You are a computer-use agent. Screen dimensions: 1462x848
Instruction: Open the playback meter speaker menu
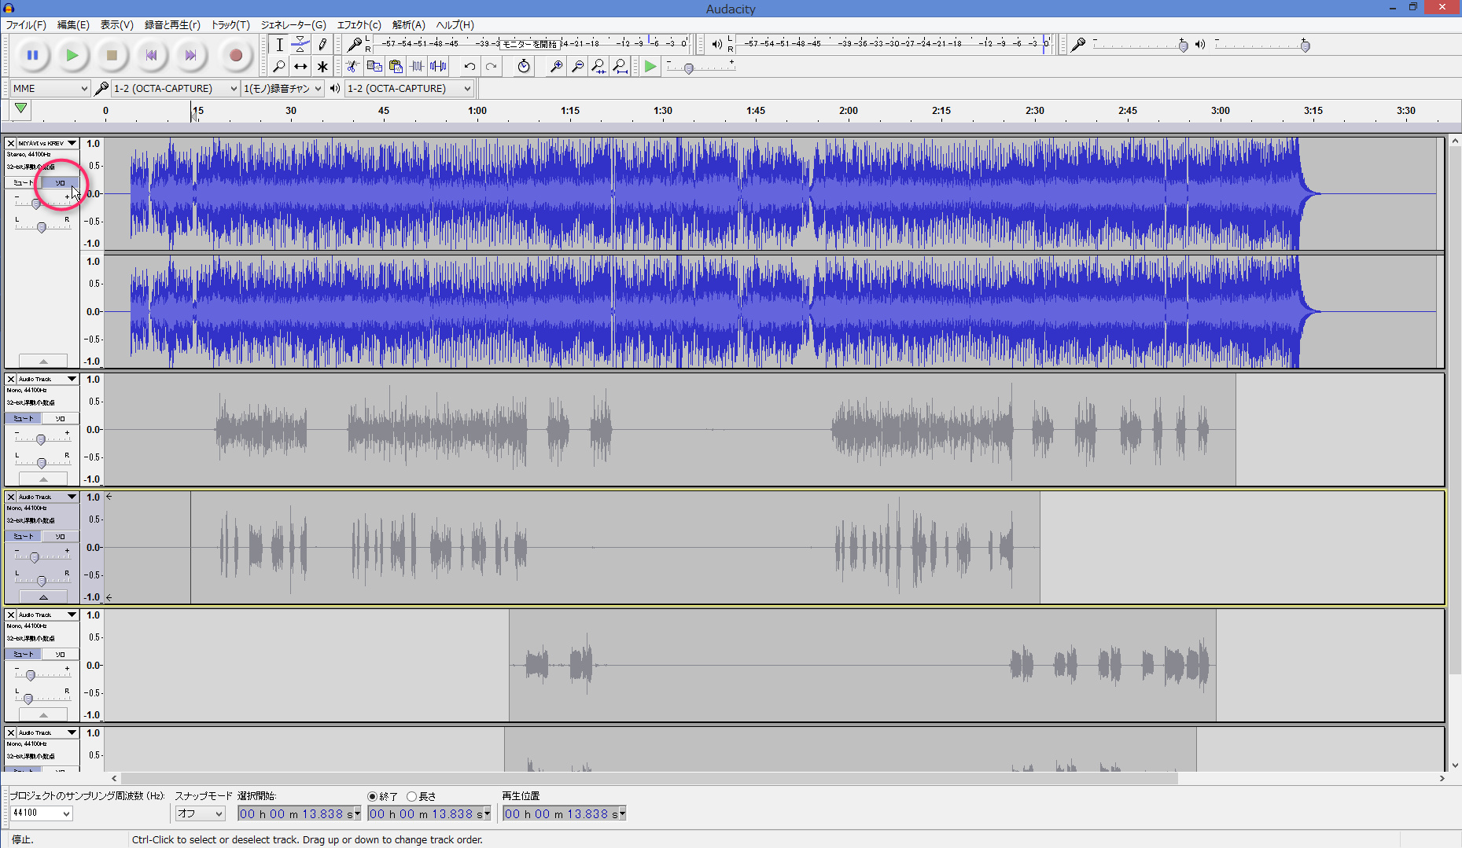pyautogui.click(x=716, y=45)
